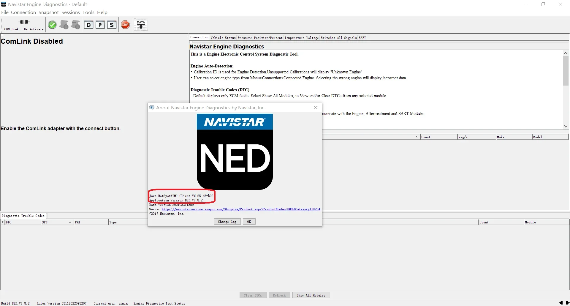
Task: Click the COM Link De-Activate plug icon
Action: tap(24, 22)
